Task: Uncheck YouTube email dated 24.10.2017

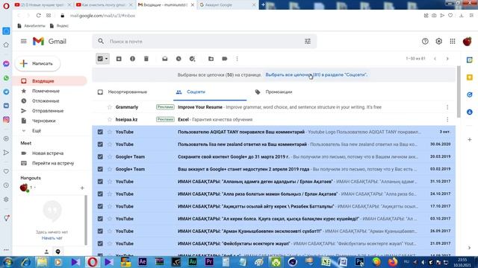Action: [100, 194]
